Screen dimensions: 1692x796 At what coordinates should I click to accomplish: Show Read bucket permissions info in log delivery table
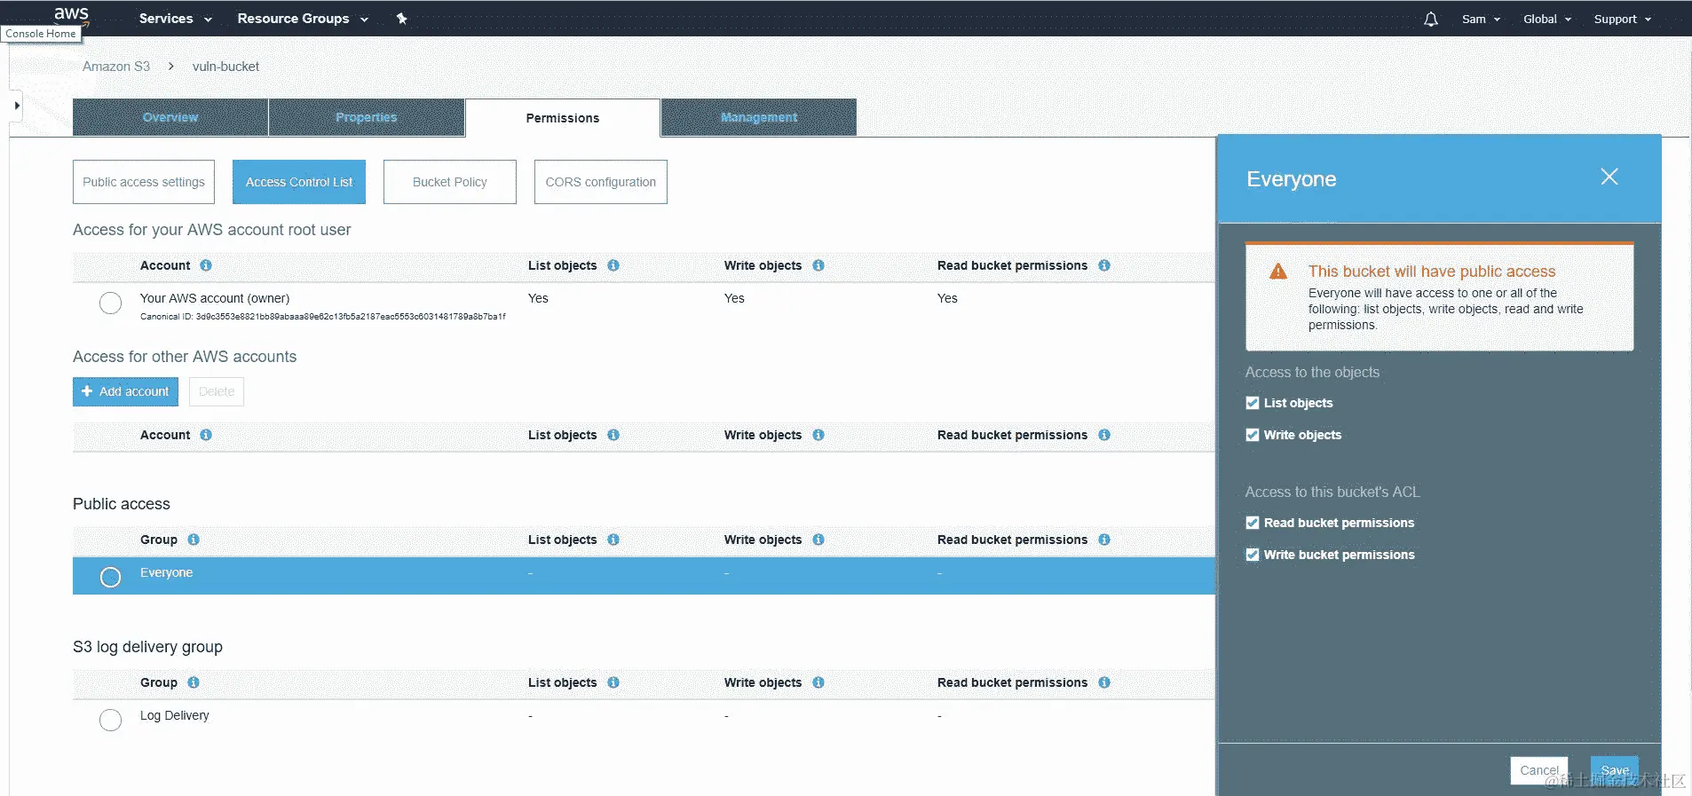click(1104, 682)
